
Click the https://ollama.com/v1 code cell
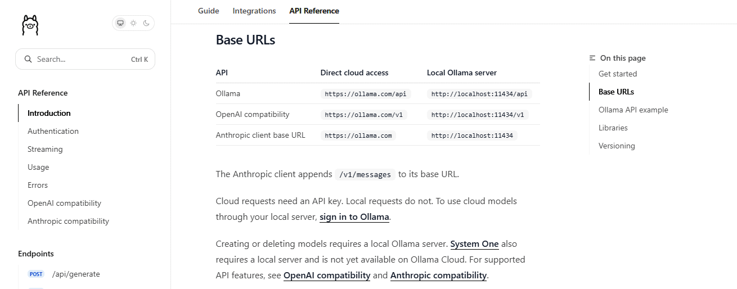coord(364,115)
